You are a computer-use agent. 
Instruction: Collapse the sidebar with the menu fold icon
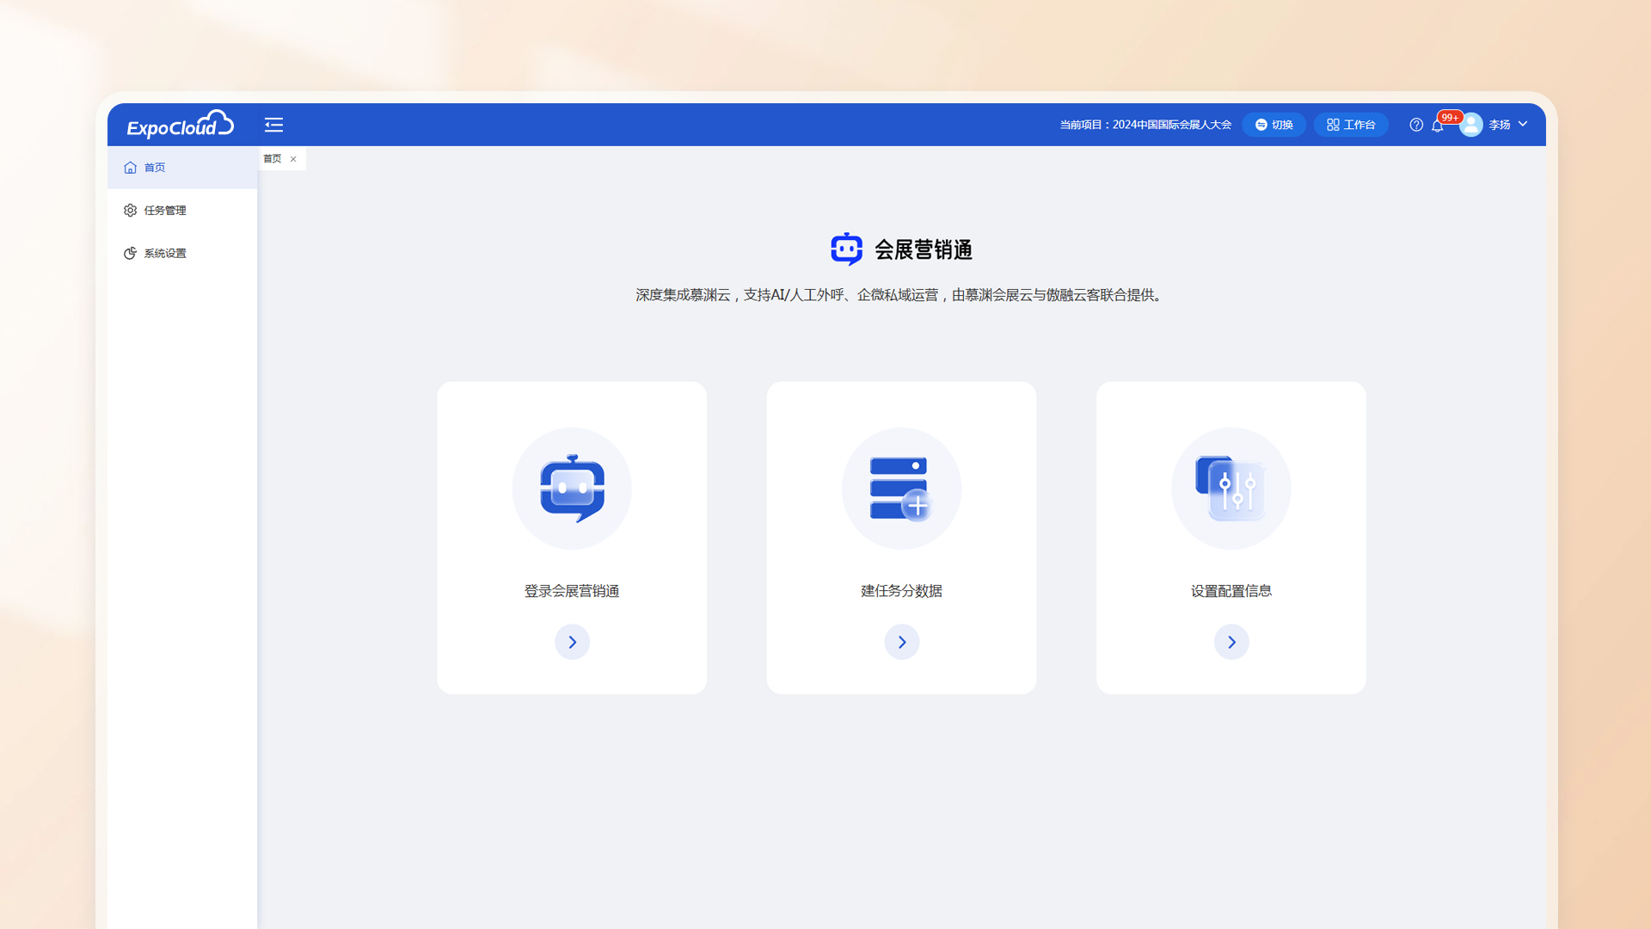pyautogui.click(x=273, y=125)
